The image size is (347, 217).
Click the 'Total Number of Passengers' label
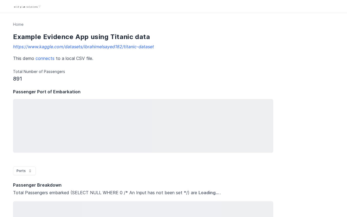coord(39,72)
